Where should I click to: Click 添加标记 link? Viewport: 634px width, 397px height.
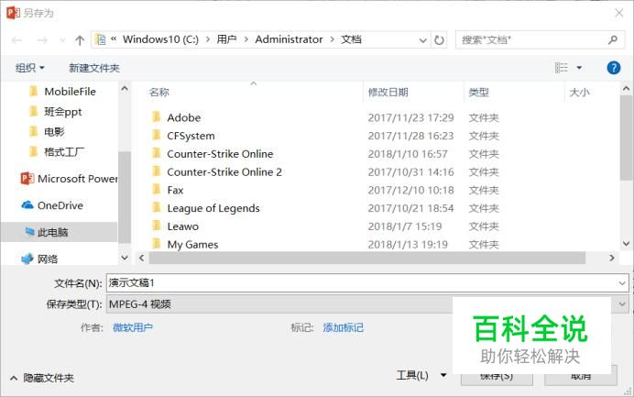pyautogui.click(x=343, y=327)
